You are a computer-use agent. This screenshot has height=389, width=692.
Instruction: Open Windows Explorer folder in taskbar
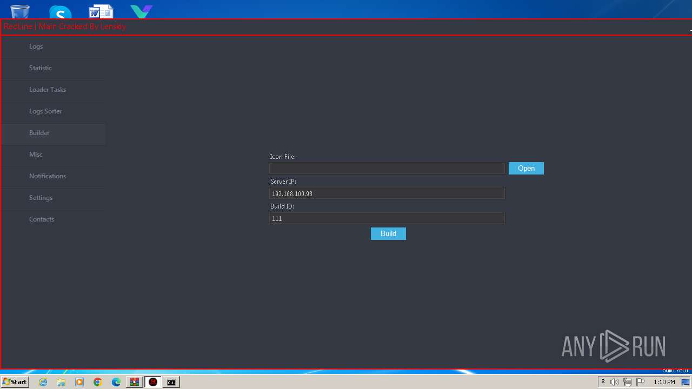tap(61, 382)
